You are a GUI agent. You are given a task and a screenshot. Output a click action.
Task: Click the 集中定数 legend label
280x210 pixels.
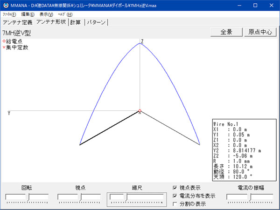point(17,47)
